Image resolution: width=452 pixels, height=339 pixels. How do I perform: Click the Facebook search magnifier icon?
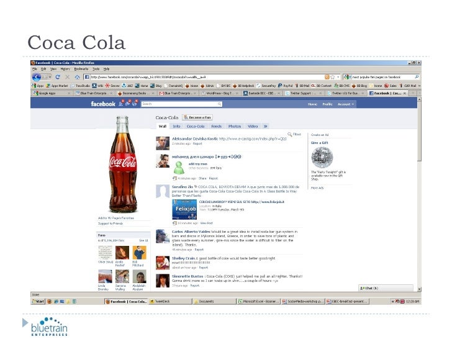(219, 104)
